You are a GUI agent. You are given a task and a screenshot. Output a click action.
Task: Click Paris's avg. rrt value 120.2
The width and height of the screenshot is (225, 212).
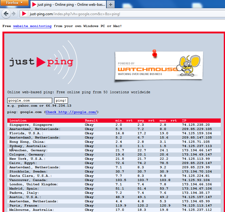143,206
